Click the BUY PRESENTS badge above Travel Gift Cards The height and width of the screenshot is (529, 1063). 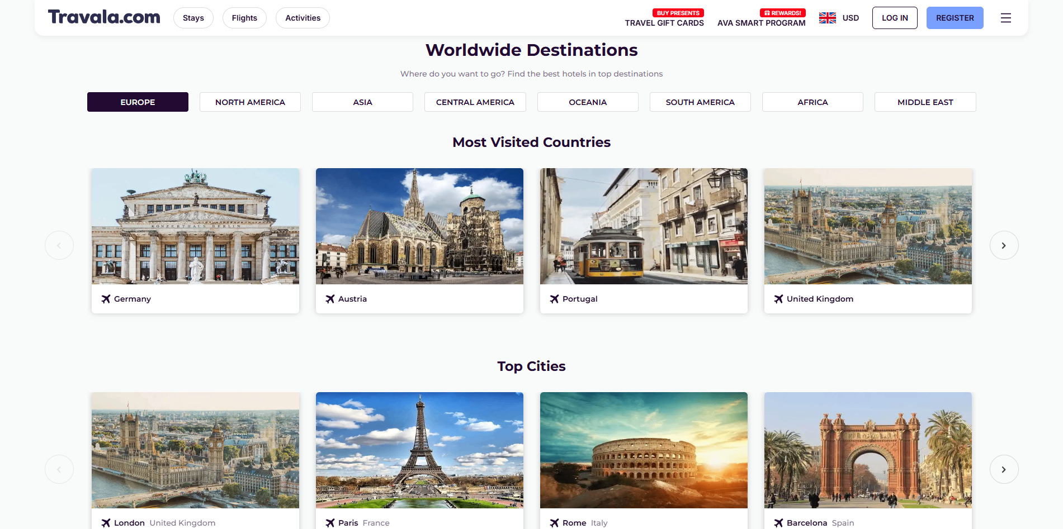678,12
